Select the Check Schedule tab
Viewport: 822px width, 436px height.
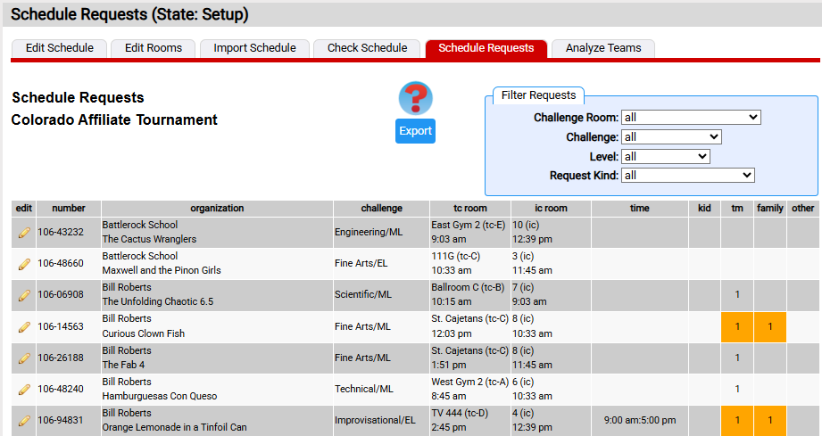click(367, 48)
